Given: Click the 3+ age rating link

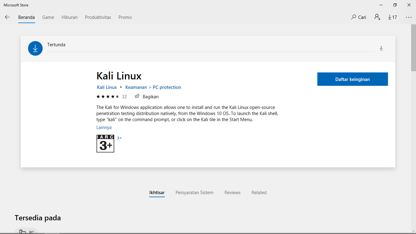Looking at the screenshot, I should point(119,138).
